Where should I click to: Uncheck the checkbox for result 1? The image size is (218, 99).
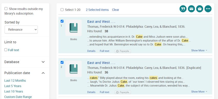coord(62,21)
